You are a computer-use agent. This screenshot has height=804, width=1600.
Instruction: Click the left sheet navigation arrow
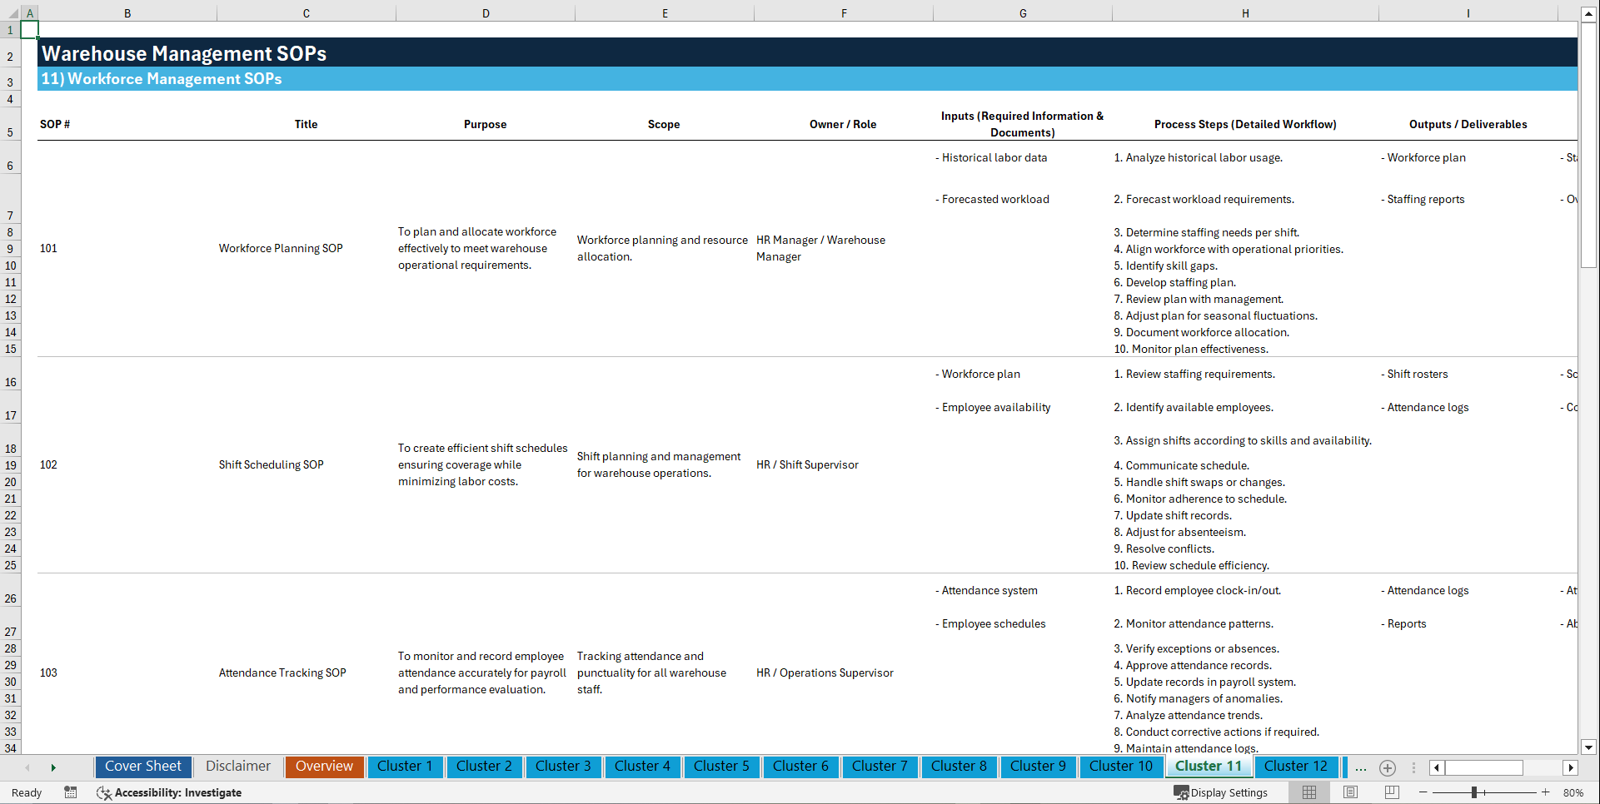pyautogui.click(x=27, y=767)
